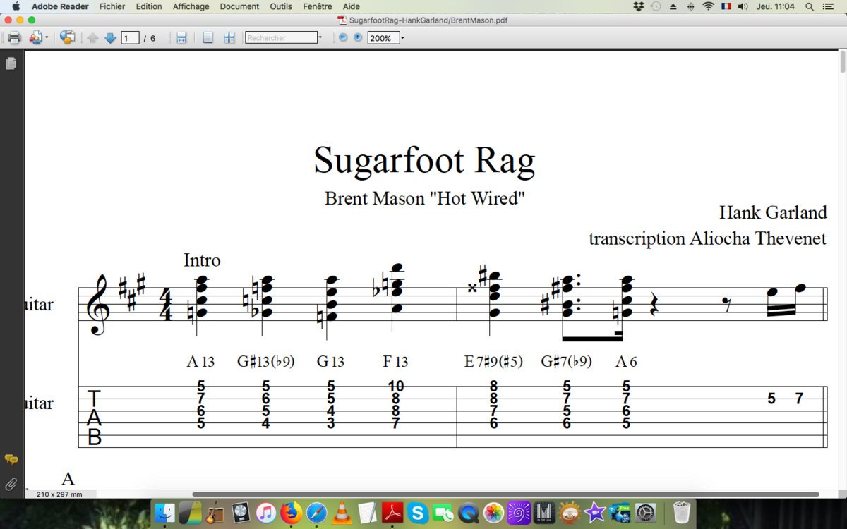Screen dimensions: 847x529
Task: Click the Print icon in the toolbar
Action: tap(14, 37)
